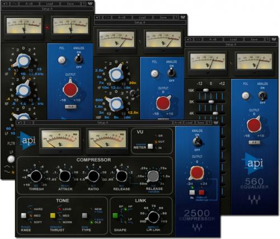Screen dimensions: 280x239
Task: Click the fixed RELEASE knob on the compressor
Action: click(x=122, y=176)
